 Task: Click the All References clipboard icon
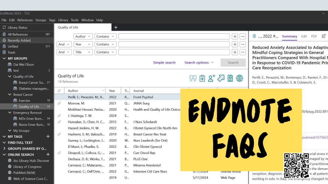pyautogui.click(x=4, y=34)
